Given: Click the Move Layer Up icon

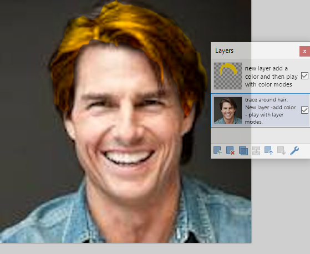Looking at the screenshot, I should pyautogui.click(x=268, y=150).
